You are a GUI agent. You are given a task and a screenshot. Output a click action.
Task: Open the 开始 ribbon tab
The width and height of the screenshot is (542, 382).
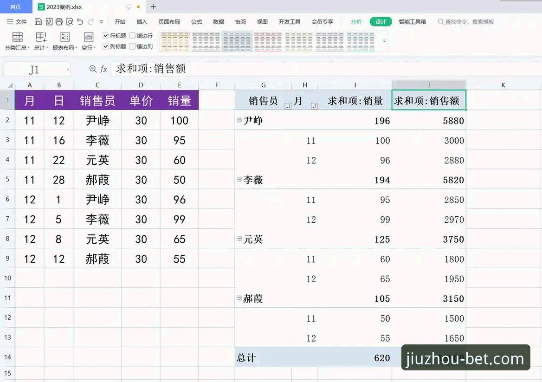point(120,22)
